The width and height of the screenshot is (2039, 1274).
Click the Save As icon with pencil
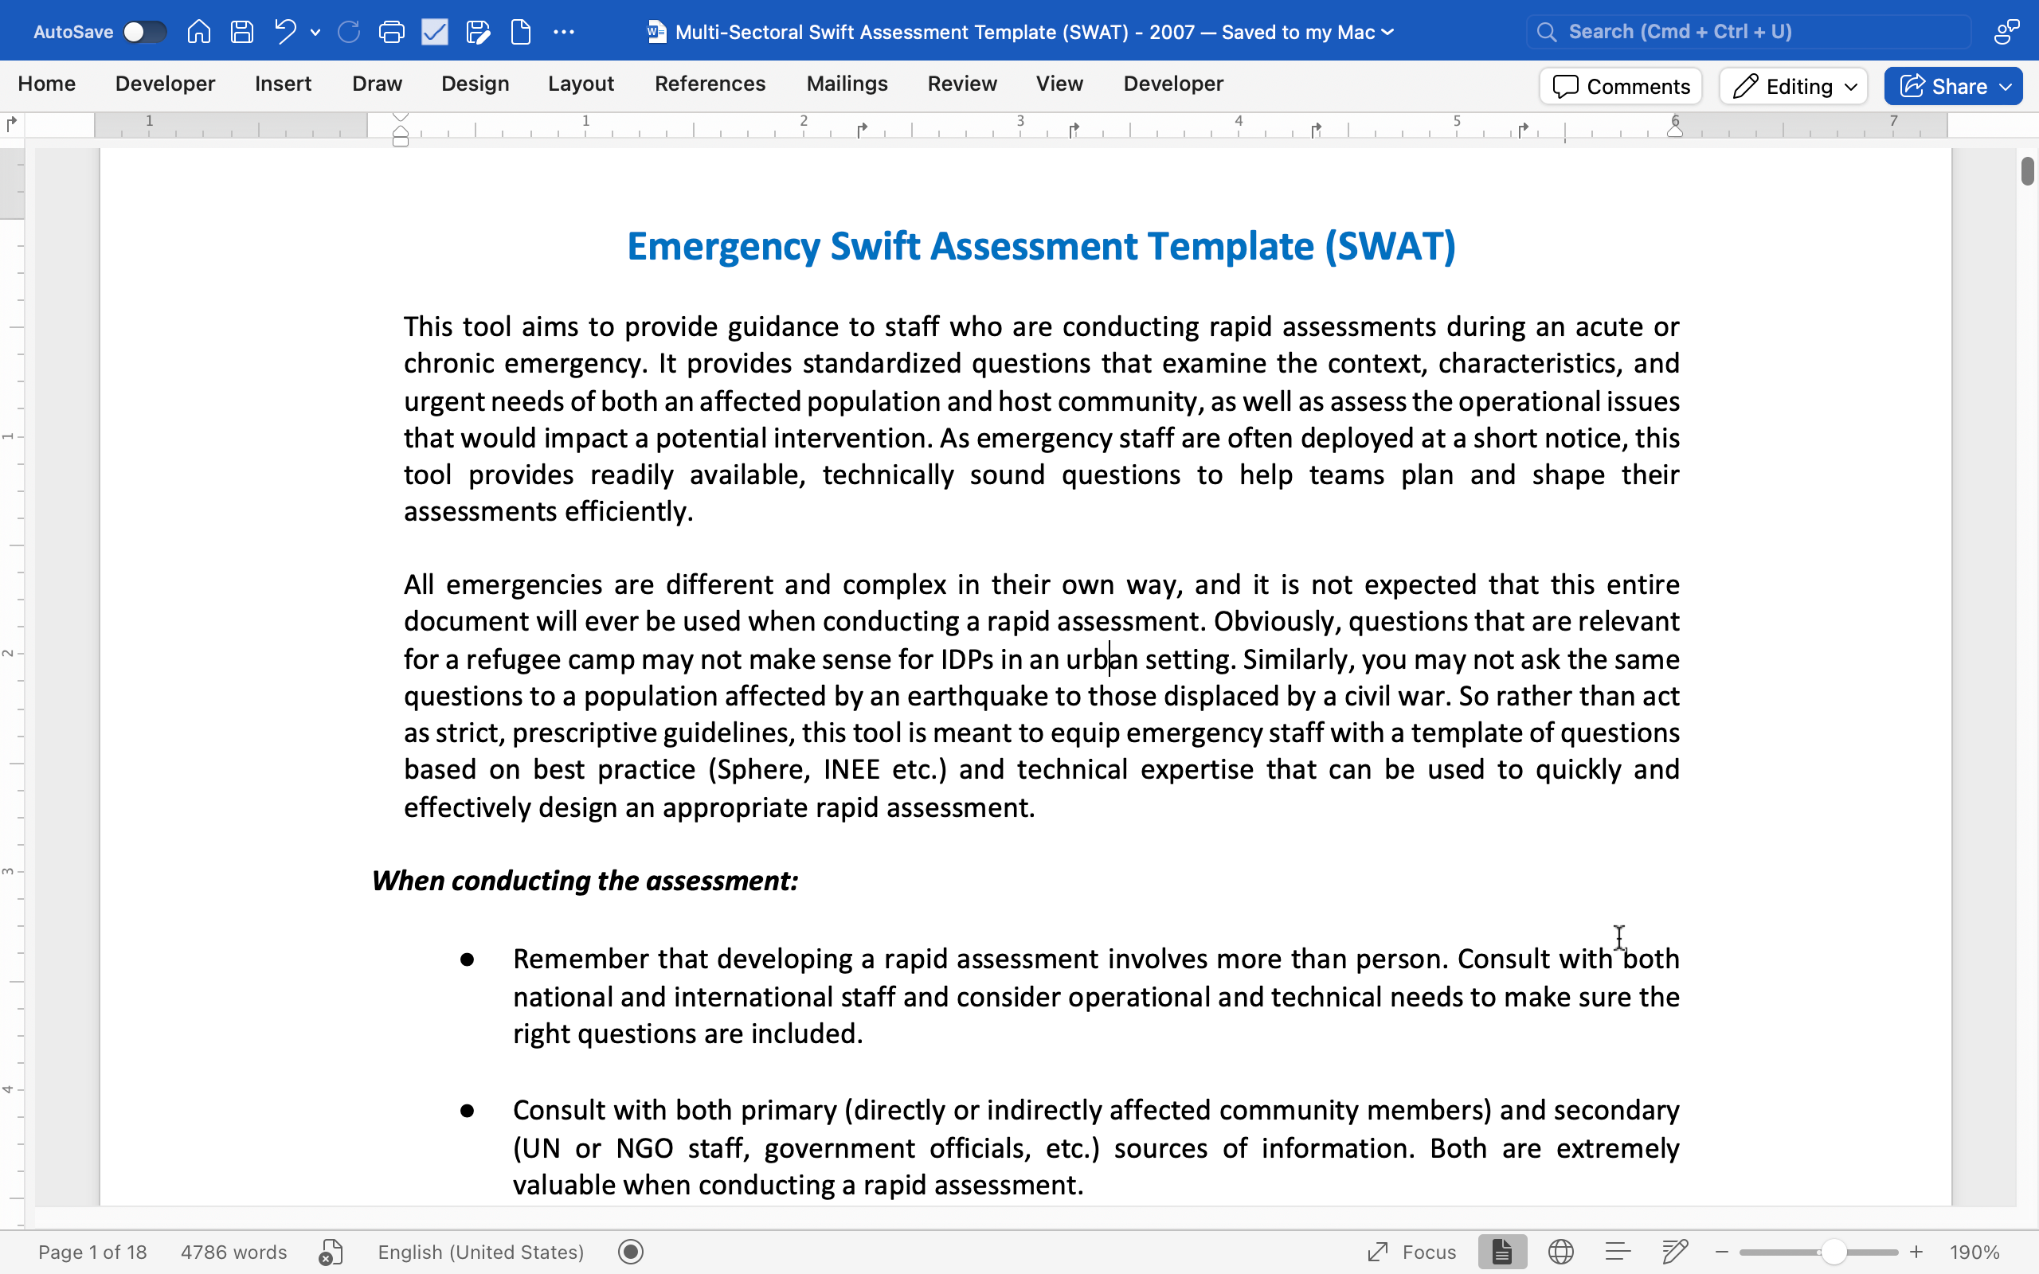[x=478, y=32]
